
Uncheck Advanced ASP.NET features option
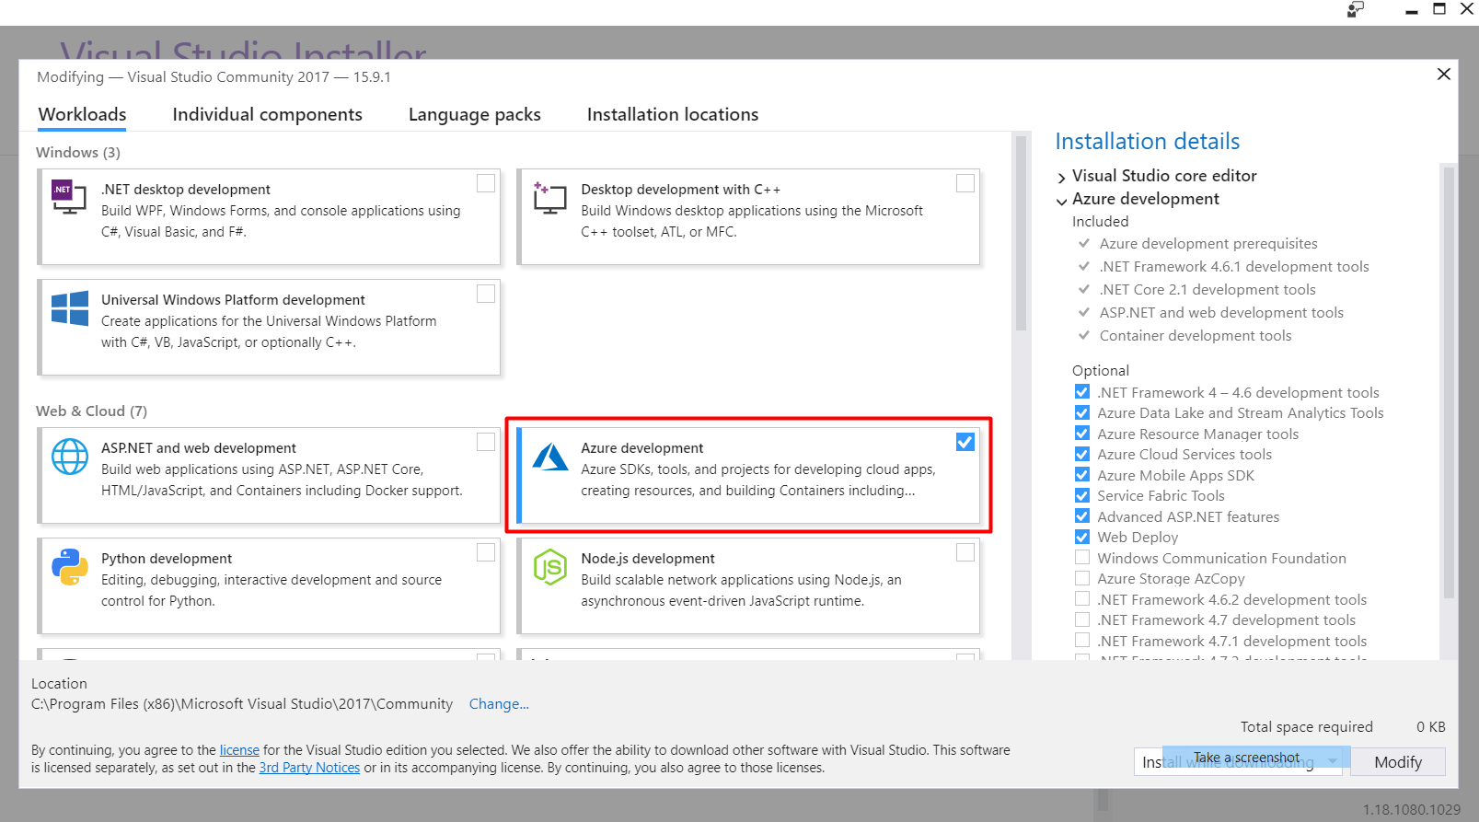[1082, 516]
